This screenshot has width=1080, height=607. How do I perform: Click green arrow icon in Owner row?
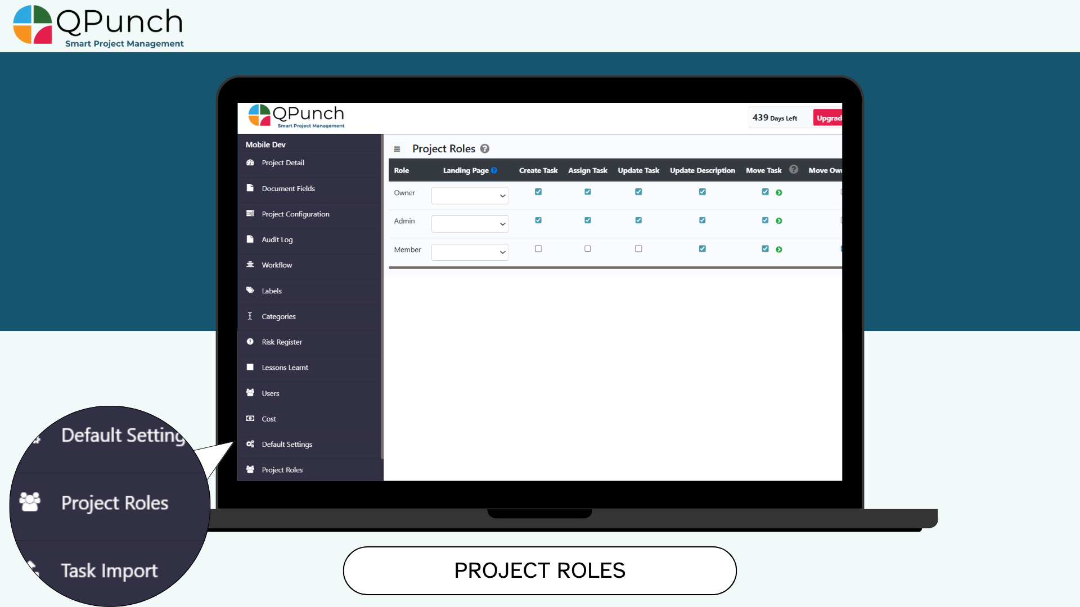tap(779, 193)
